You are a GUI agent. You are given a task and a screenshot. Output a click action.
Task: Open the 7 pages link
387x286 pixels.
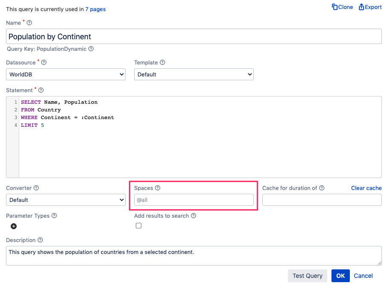95,9
